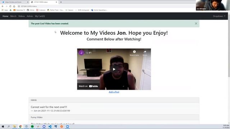Open the GitHub bookmark
The width and height of the screenshot is (230, 129).
pos(31,10)
